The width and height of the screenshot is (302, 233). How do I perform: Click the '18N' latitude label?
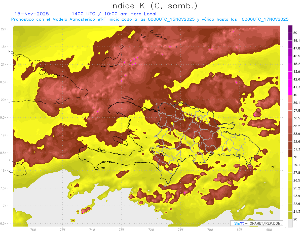click(x=4, y=171)
